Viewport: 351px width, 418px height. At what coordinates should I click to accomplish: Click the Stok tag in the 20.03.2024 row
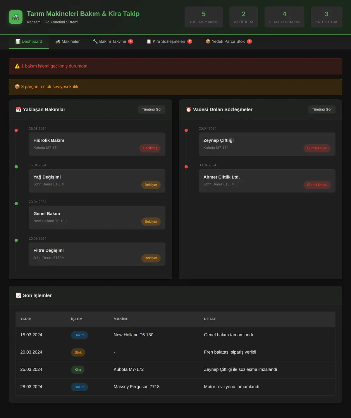click(x=78, y=352)
